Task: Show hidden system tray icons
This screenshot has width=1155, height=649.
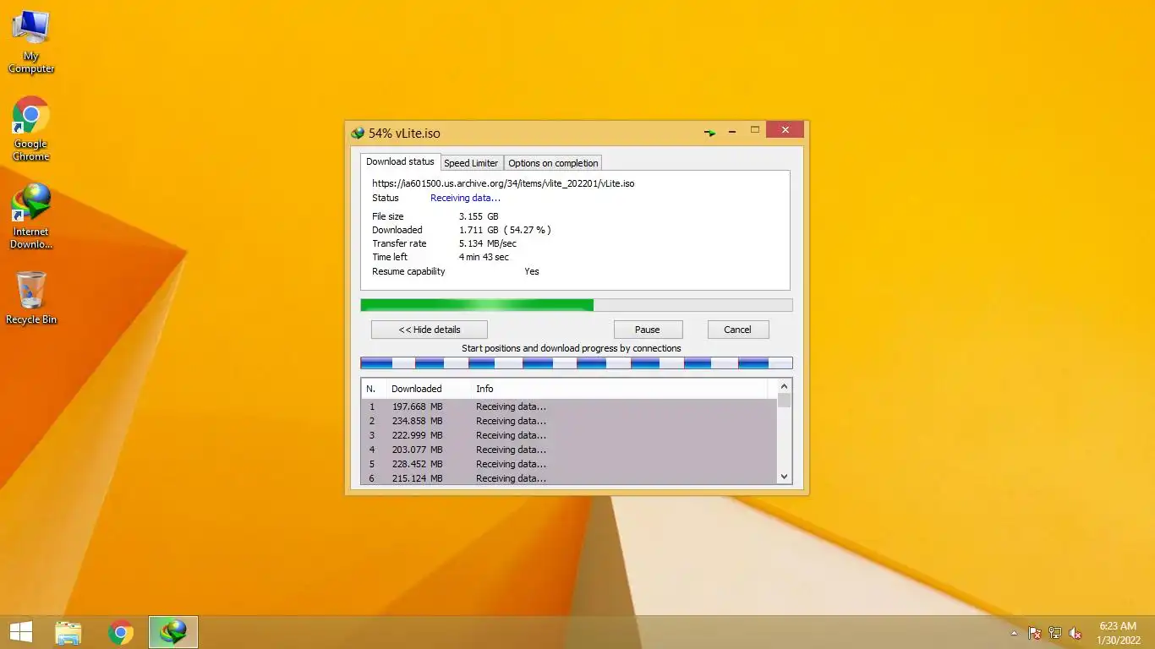Action: [1014, 633]
